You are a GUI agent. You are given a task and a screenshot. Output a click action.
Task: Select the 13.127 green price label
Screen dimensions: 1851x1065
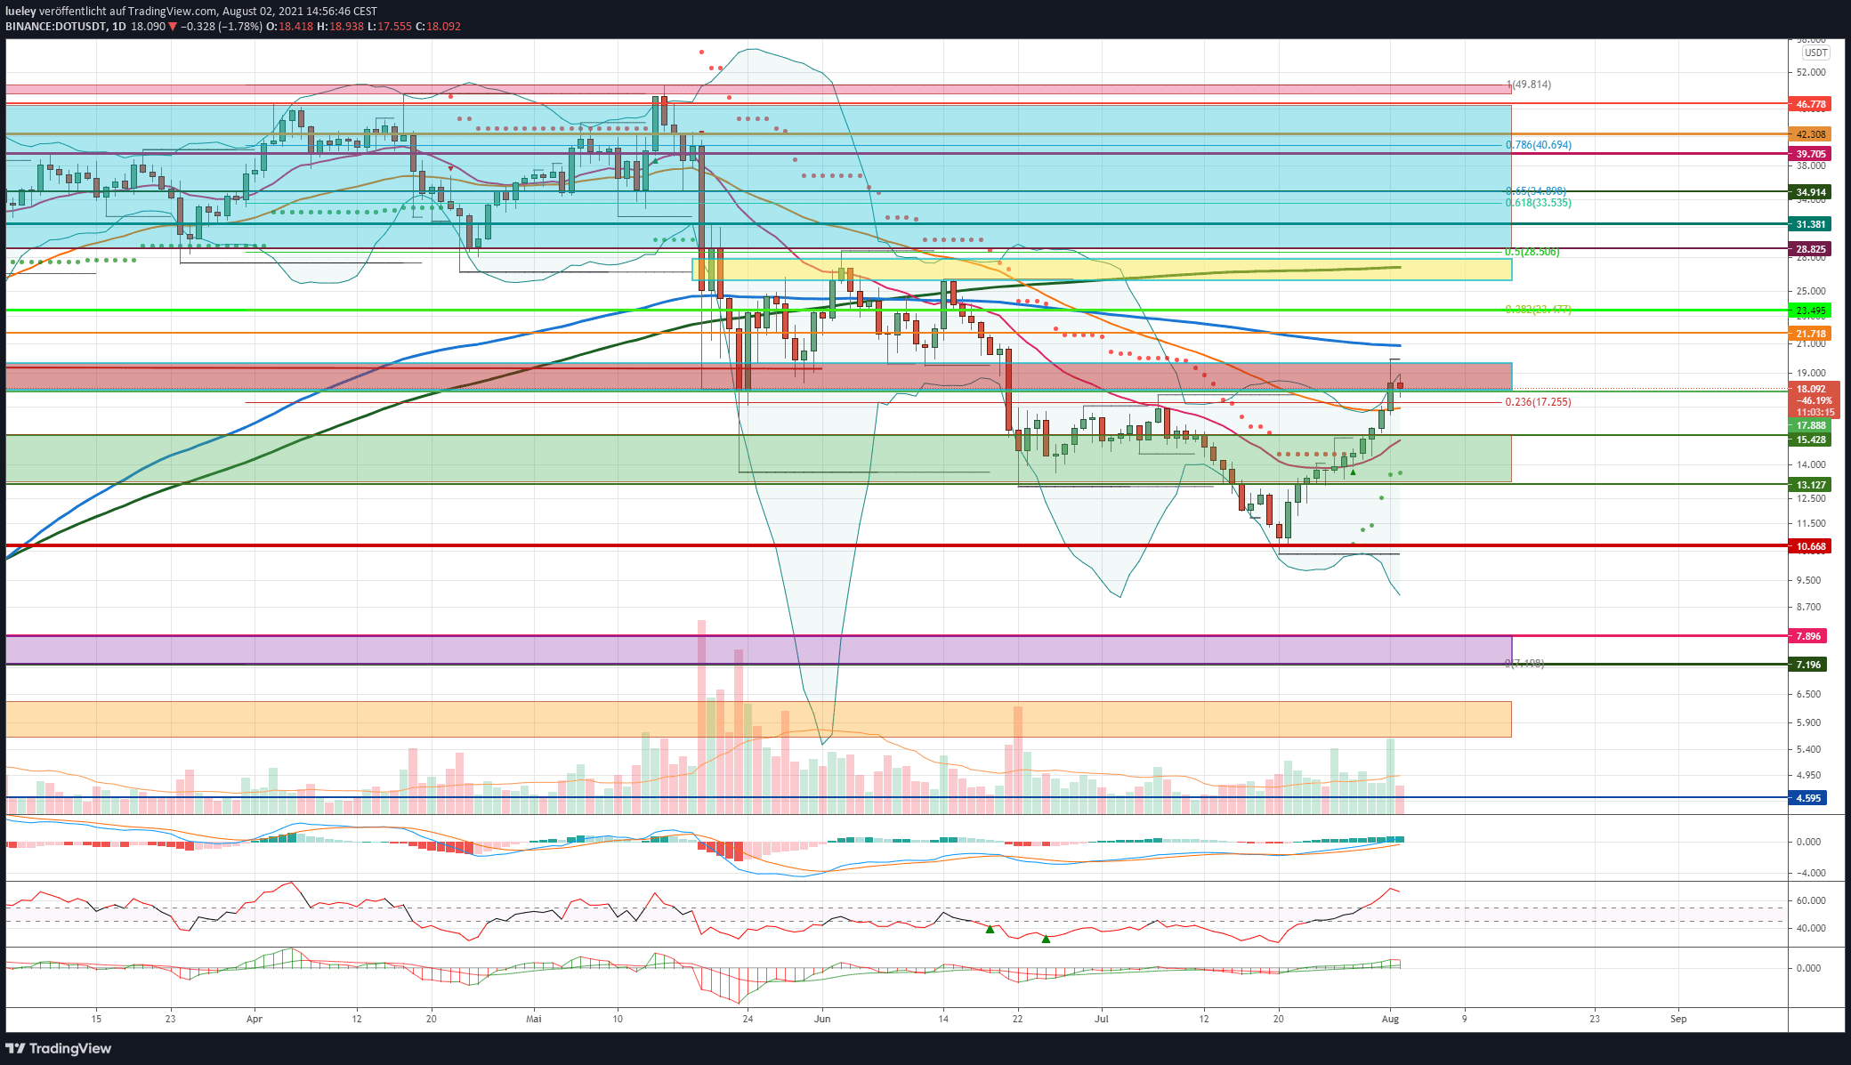(1810, 485)
